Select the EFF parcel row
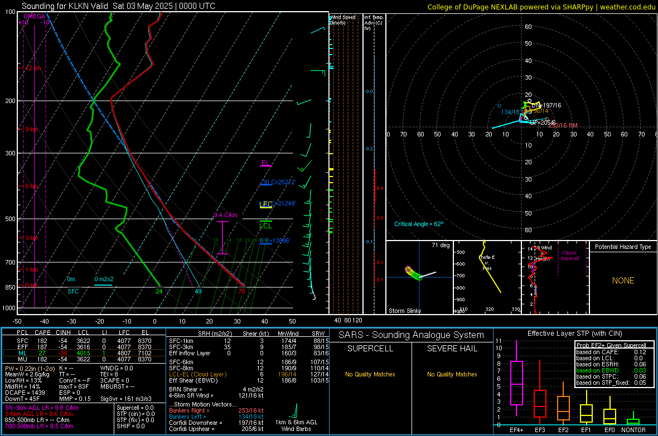 (x=84, y=347)
